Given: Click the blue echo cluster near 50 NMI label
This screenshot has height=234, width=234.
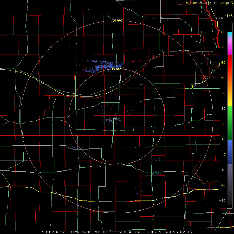Looking at the screenshot, I should [x=103, y=66].
